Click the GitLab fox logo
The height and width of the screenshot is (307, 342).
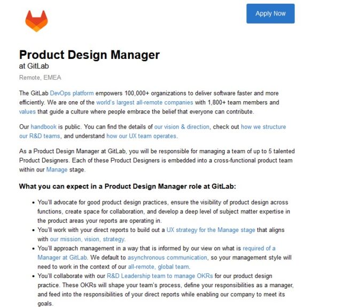pos(36,21)
